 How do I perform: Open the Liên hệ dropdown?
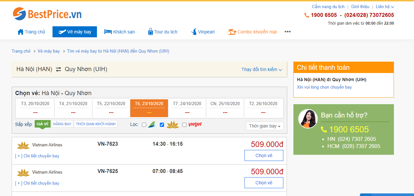tap(385, 6)
